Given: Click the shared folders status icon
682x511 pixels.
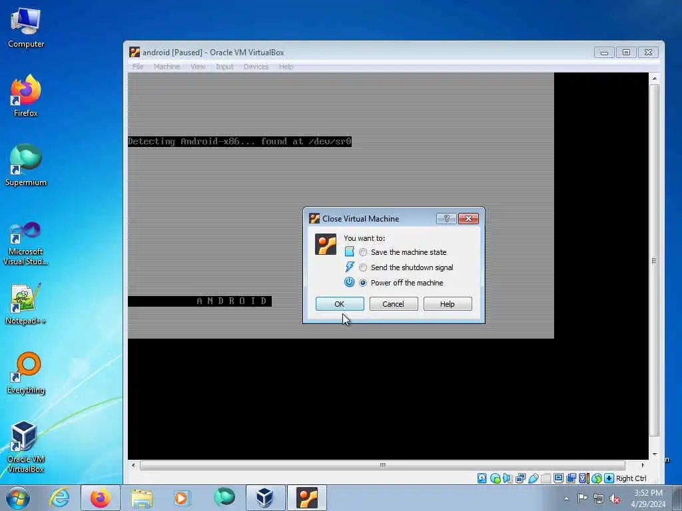Looking at the screenshot, I should 546,478.
